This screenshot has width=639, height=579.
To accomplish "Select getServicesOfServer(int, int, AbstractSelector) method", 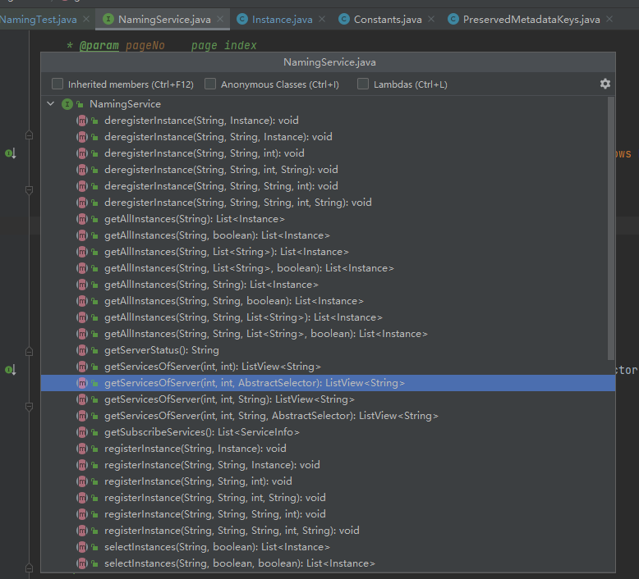I will (254, 383).
